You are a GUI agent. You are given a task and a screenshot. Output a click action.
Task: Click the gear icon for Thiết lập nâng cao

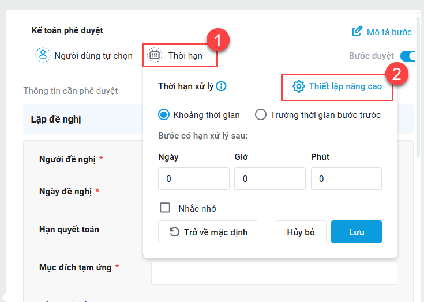[x=299, y=86]
